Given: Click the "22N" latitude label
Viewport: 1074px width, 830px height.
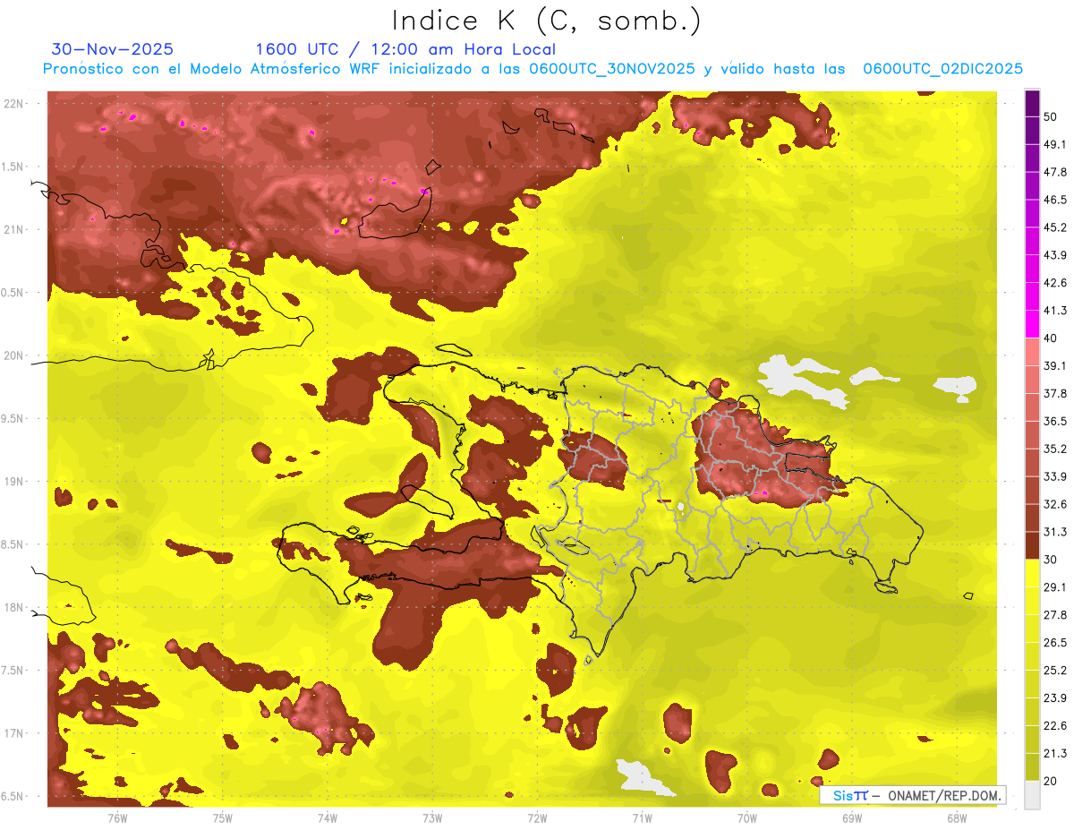Looking at the screenshot, I should 13,104.
